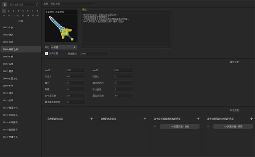The width and height of the screenshot is (255, 157).
Task: Open the legendary sword equipment icon image
Action: click(x=61, y=28)
